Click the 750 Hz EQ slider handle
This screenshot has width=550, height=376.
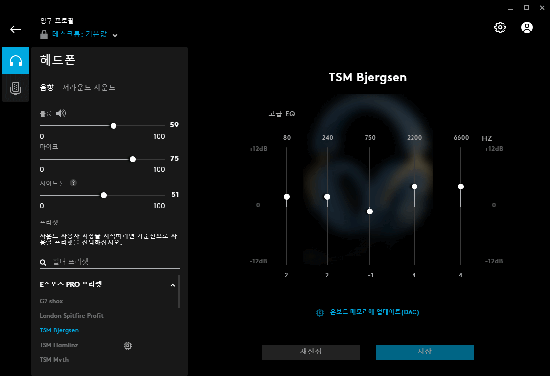pos(370,211)
